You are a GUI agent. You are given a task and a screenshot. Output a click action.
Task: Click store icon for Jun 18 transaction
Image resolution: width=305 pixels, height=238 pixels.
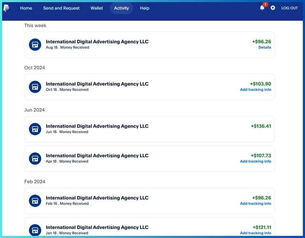click(x=35, y=129)
